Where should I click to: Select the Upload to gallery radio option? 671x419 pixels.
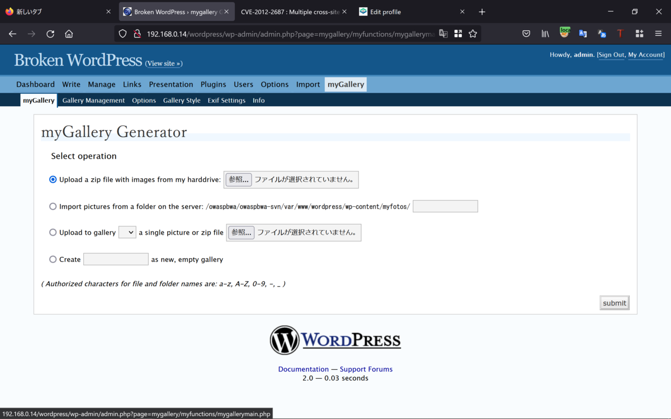tap(53, 232)
